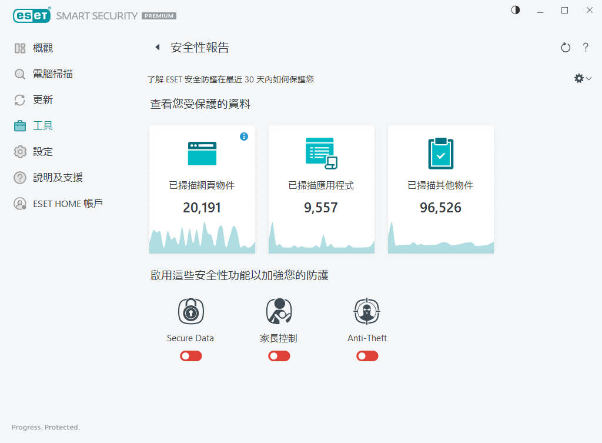Collapse the report with the back arrow

[157, 47]
